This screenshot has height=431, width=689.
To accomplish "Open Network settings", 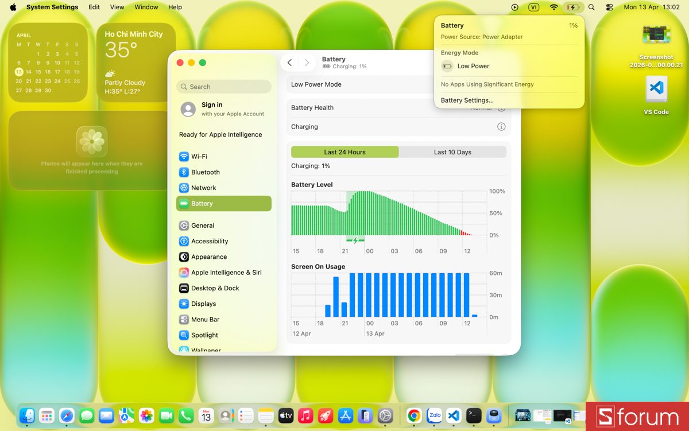I will tap(204, 187).
